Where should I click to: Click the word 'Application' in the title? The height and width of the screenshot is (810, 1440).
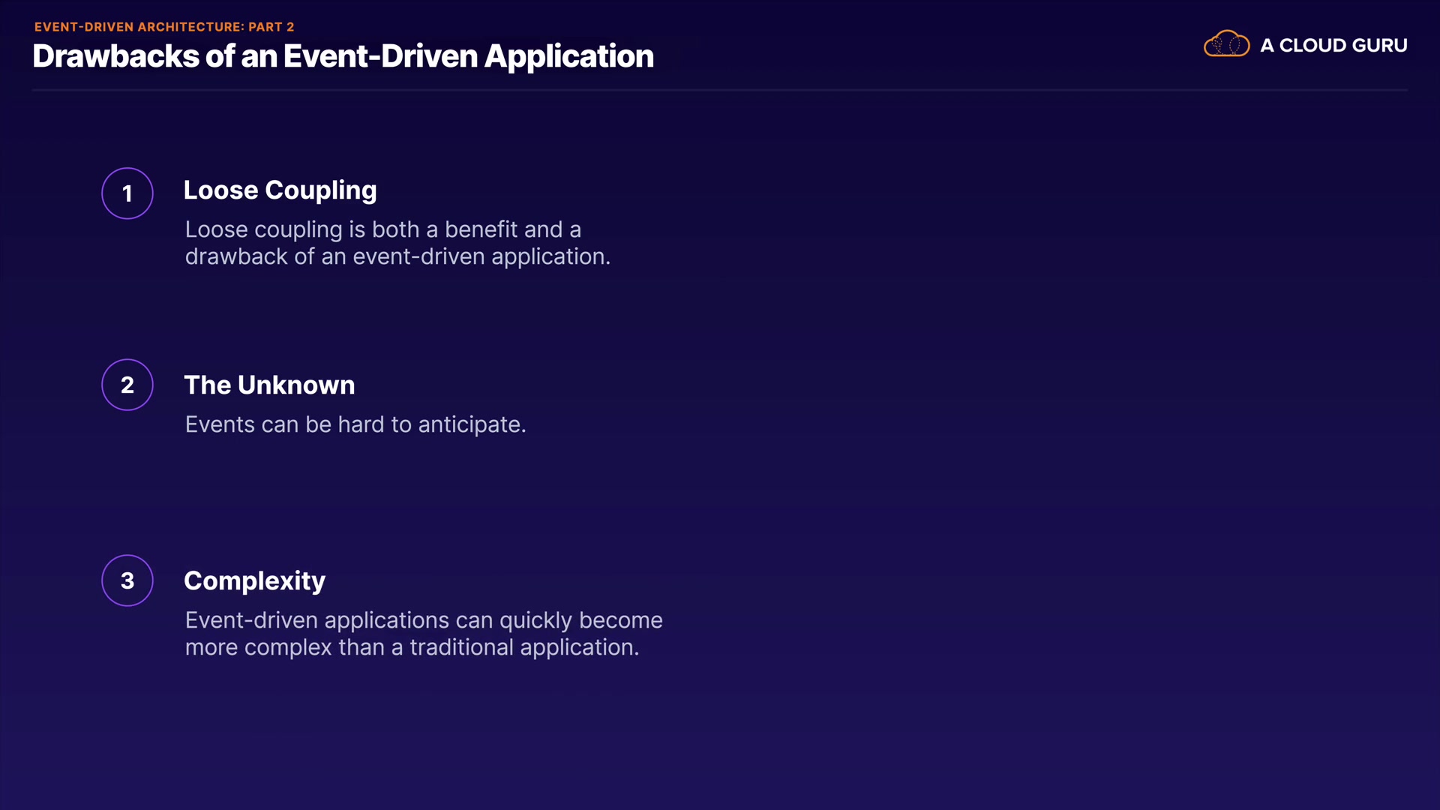568,57
